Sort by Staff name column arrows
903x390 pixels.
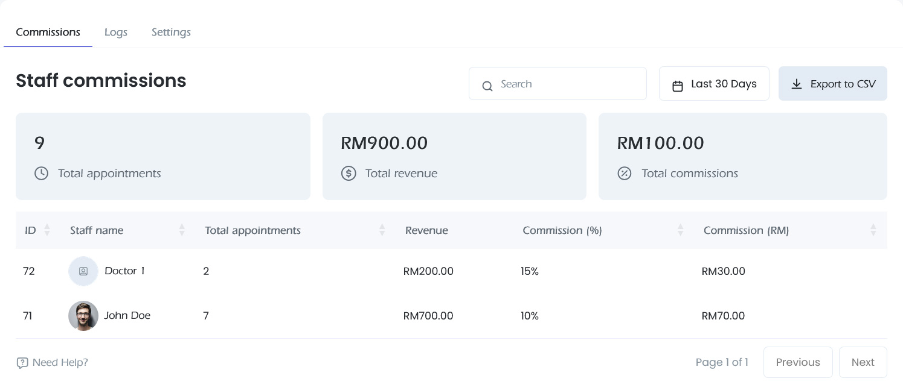[182, 230]
